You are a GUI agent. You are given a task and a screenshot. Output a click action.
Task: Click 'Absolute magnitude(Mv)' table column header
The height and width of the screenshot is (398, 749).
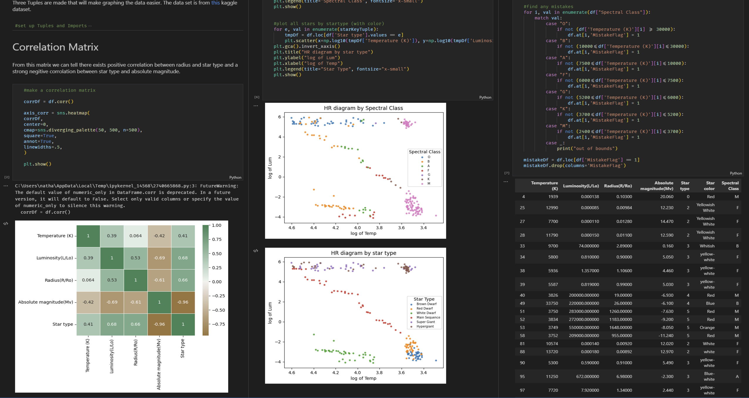[x=657, y=186]
